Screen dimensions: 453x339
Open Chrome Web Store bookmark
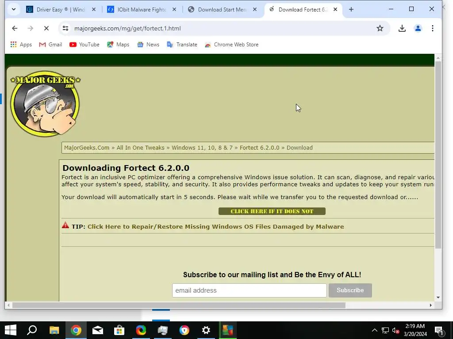coord(232,45)
